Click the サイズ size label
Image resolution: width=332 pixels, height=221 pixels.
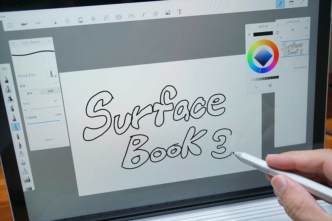pos(26,104)
